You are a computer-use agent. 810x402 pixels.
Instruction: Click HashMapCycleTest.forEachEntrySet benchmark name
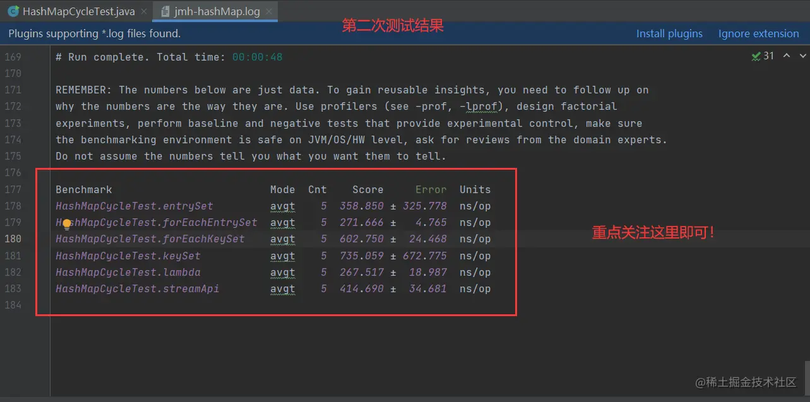(x=157, y=222)
